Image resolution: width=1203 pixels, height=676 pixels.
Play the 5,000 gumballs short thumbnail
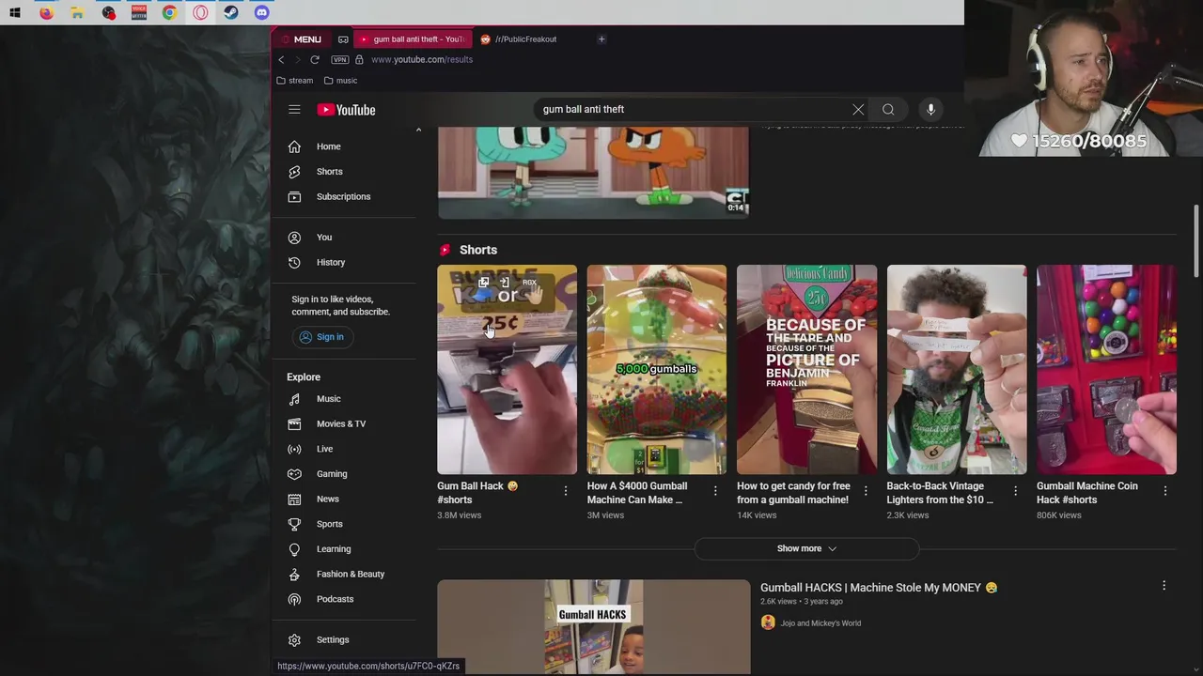657,370
